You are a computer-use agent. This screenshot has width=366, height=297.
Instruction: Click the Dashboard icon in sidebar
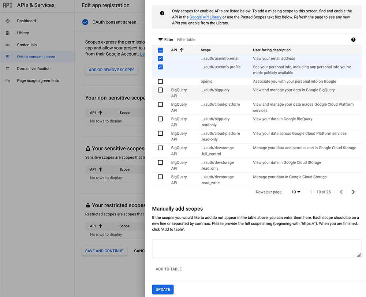pyautogui.click(x=8, y=21)
